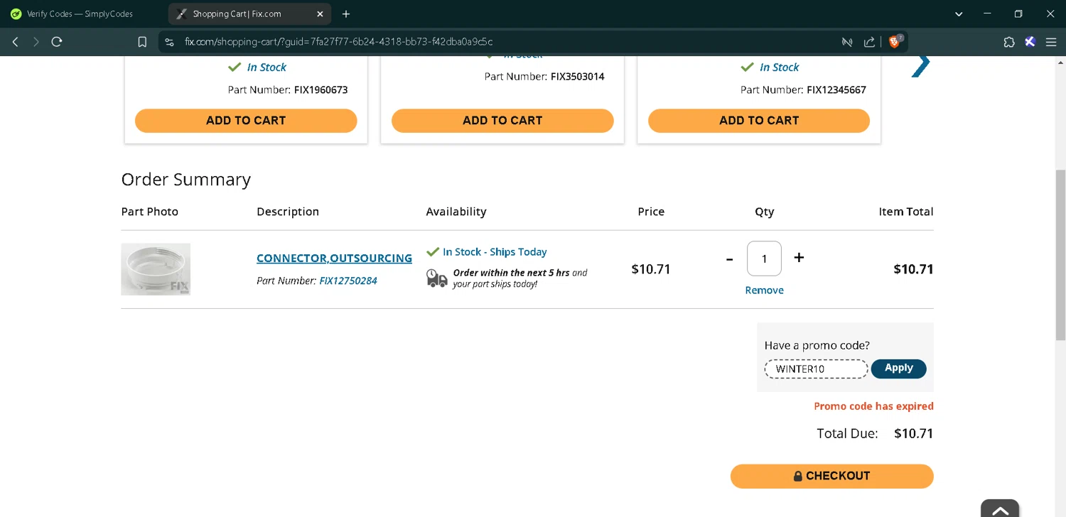The image size is (1066, 517).
Task: Open the browser hamburger menu
Action: (x=1051, y=42)
